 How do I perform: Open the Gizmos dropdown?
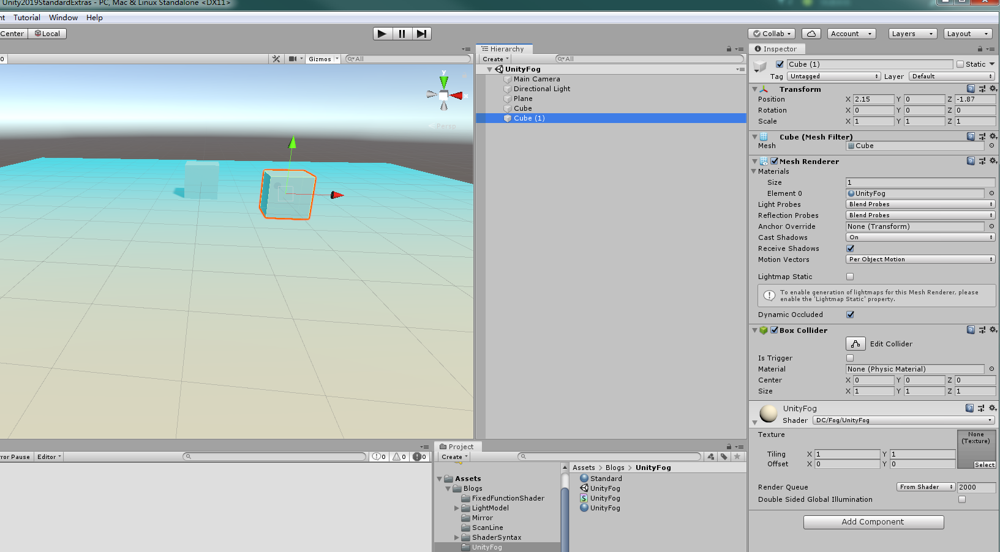pos(323,59)
